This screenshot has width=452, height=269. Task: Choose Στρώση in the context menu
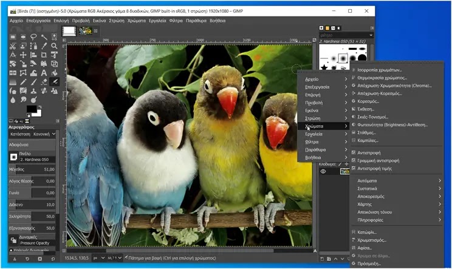pyautogui.click(x=323, y=118)
